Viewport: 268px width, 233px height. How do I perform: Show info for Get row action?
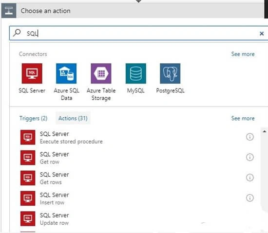coord(249,157)
